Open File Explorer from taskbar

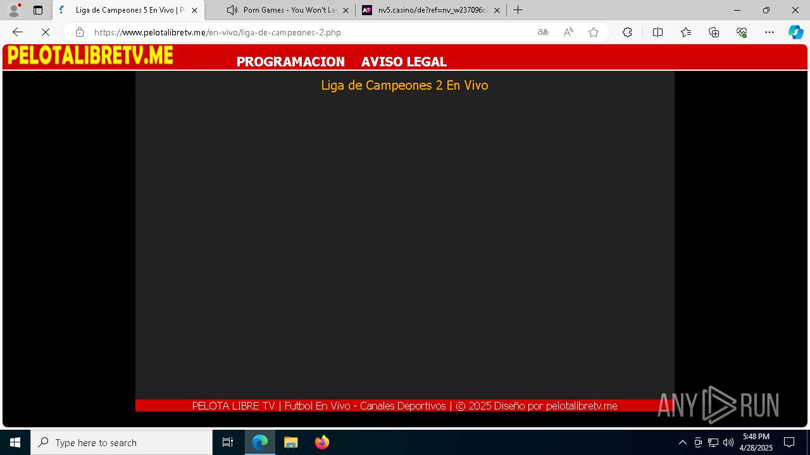click(290, 442)
